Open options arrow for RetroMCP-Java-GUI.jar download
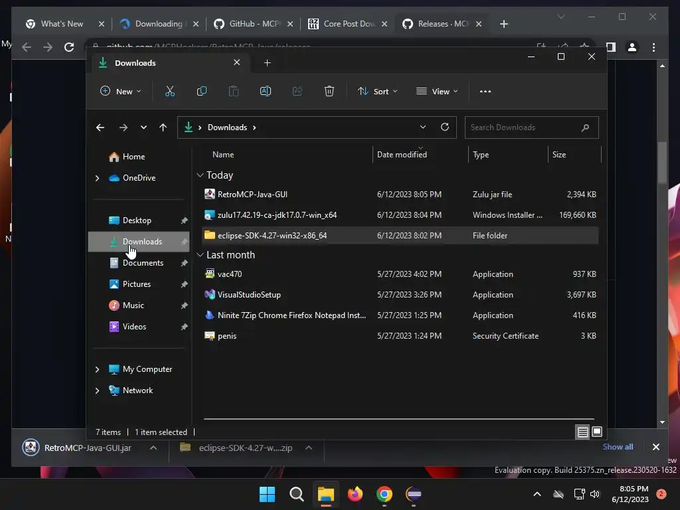 [x=153, y=448]
